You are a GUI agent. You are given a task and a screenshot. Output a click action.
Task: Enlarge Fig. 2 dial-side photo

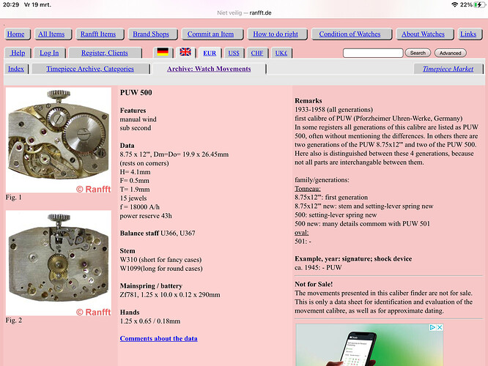pos(59,263)
